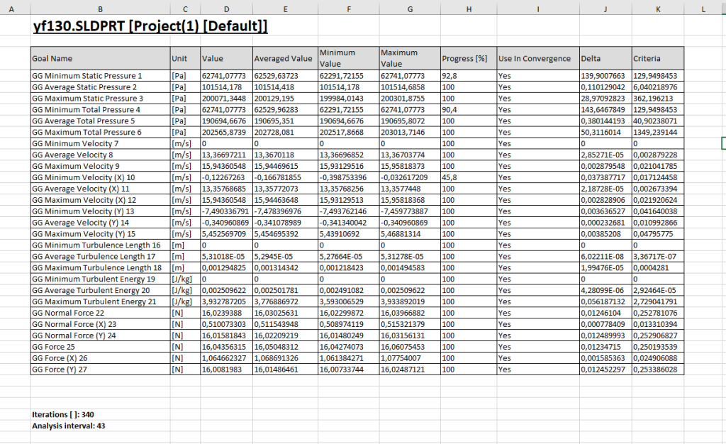Click the 'GG Average Total Pressure 5' cell
The image size is (726, 444).
[x=101, y=121]
